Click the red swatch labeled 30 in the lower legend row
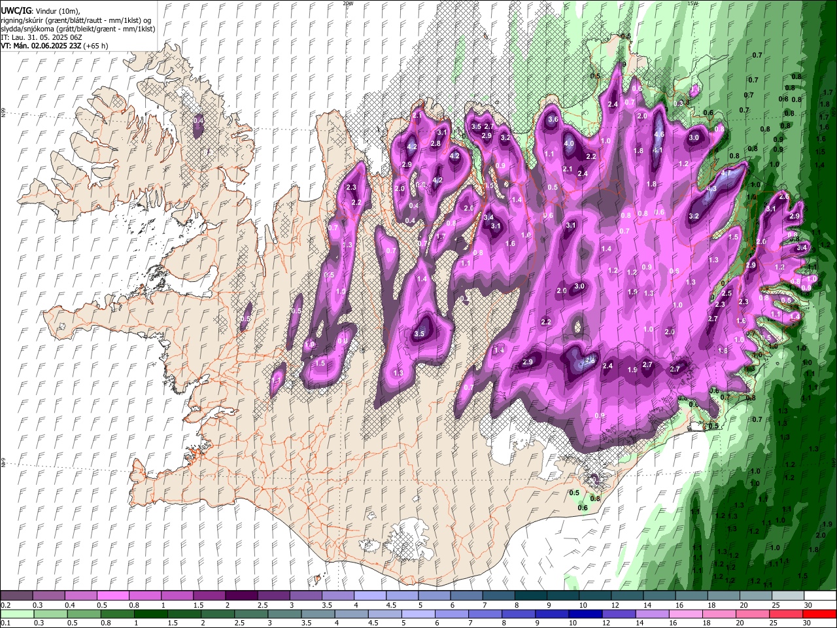The image size is (837, 628). (820, 614)
